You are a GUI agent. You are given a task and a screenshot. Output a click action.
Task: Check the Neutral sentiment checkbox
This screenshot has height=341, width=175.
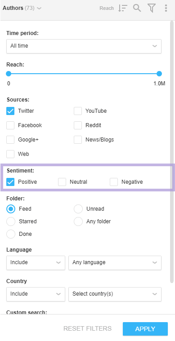[62, 182]
